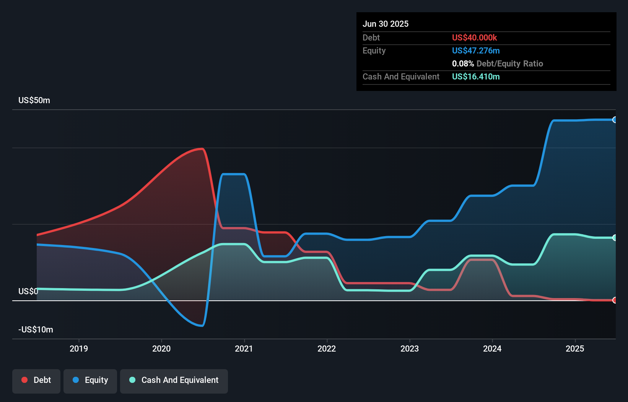Image resolution: width=628 pixels, height=402 pixels.
Task: Click the -US$10m y-axis label
Action: click(x=36, y=330)
